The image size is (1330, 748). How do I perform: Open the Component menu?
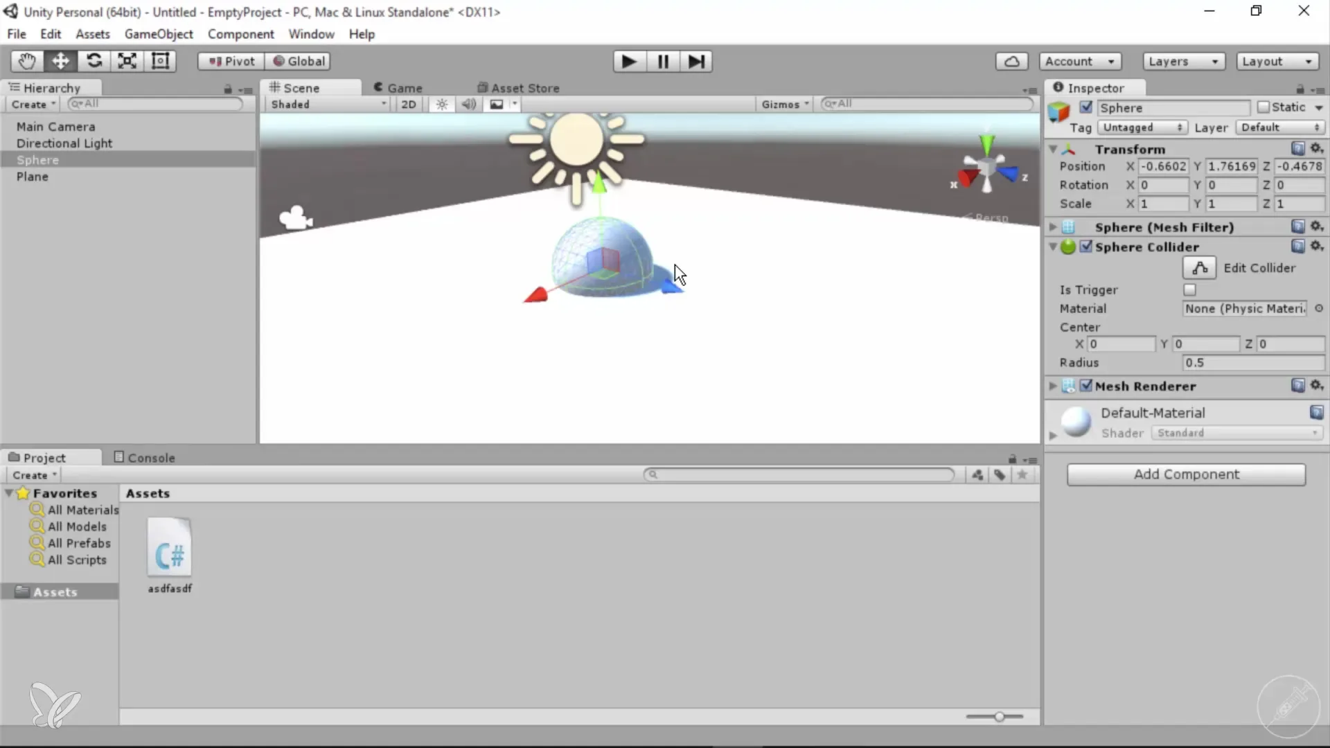(240, 34)
